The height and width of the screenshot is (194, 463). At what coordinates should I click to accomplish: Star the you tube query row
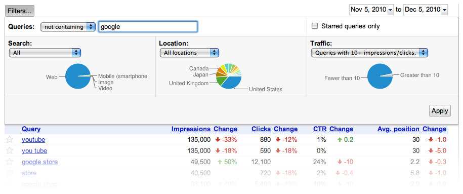[10, 151]
